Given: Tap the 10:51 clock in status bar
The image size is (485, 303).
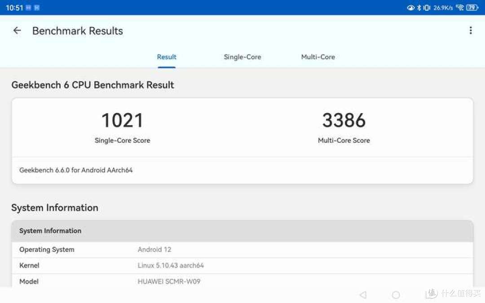Looking at the screenshot, I should 14,8.
